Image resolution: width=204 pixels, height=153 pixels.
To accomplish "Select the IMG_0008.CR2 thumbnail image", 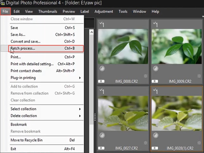I will [x=123, y=46].
